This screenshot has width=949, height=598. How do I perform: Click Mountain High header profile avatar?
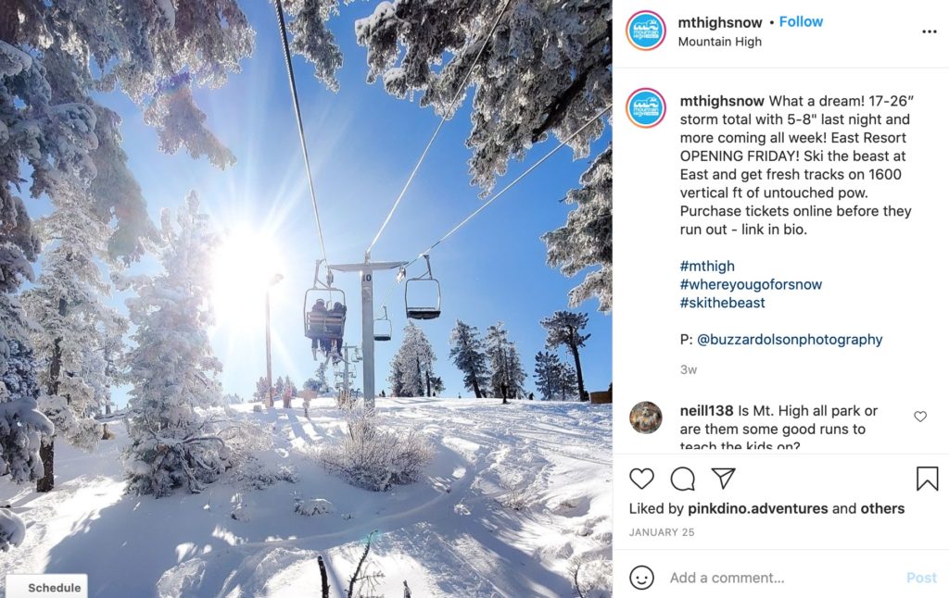pos(646,31)
